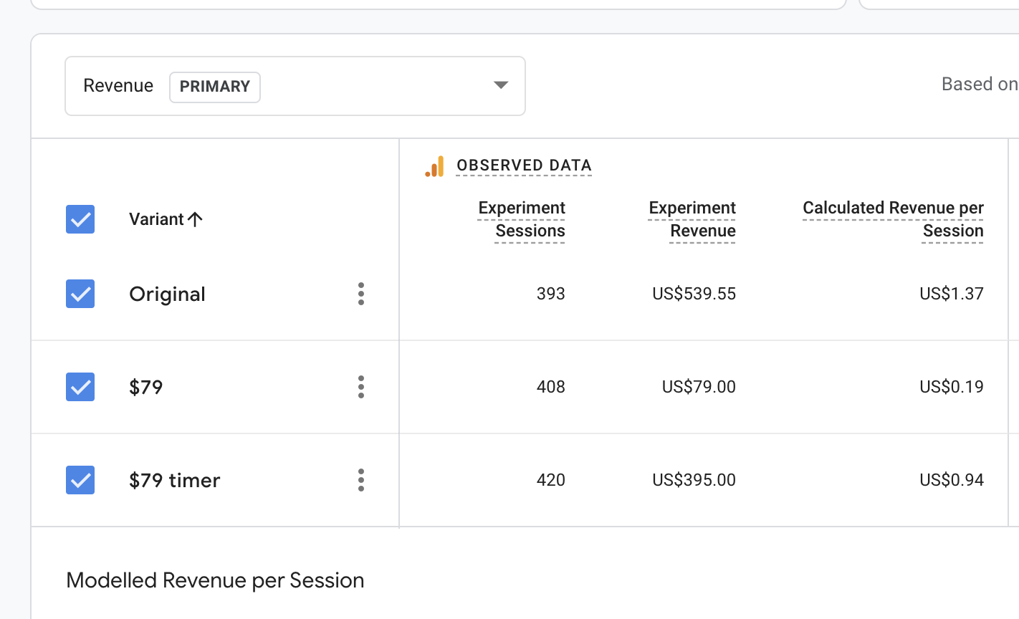The height and width of the screenshot is (619, 1019).
Task: Click the Observed Data analytics bar icon
Action: (x=435, y=166)
